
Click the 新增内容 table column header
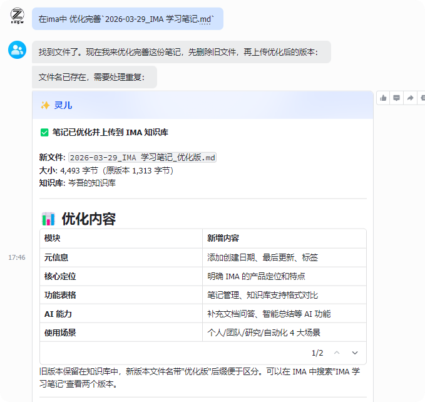click(x=223, y=239)
